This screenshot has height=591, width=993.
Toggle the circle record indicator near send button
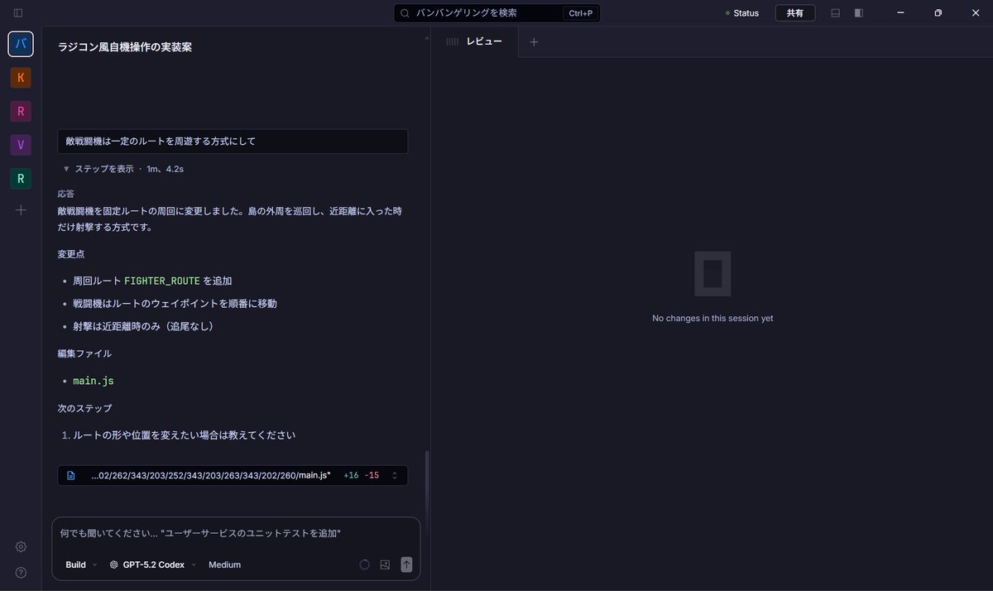click(364, 565)
